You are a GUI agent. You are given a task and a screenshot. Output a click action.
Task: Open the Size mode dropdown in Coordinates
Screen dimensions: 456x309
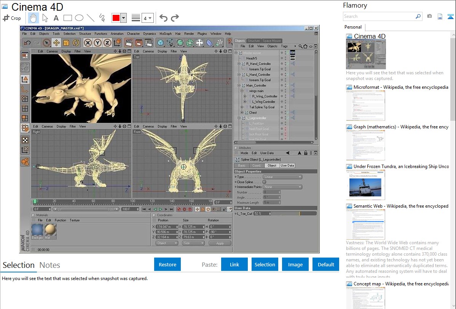193,243
